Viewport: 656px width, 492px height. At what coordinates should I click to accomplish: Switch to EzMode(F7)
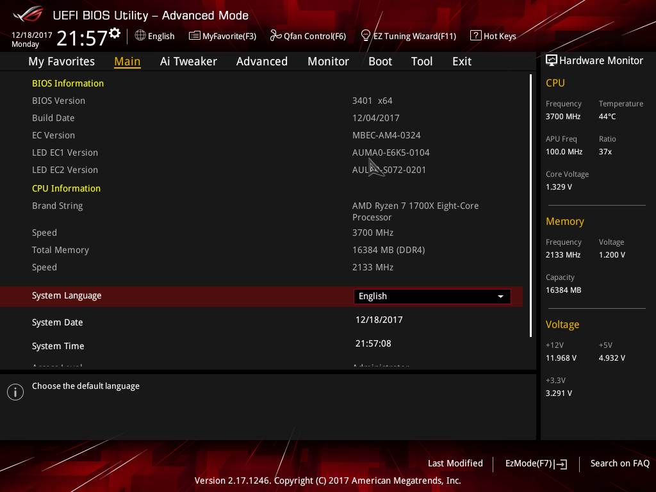(536, 464)
